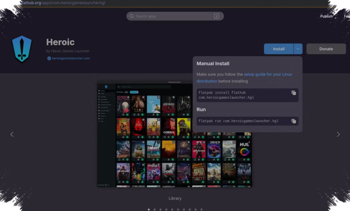Click the magnifier icon in the search bar
The height and width of the screenshot is (211, 350).
click(x=131, y=16)
